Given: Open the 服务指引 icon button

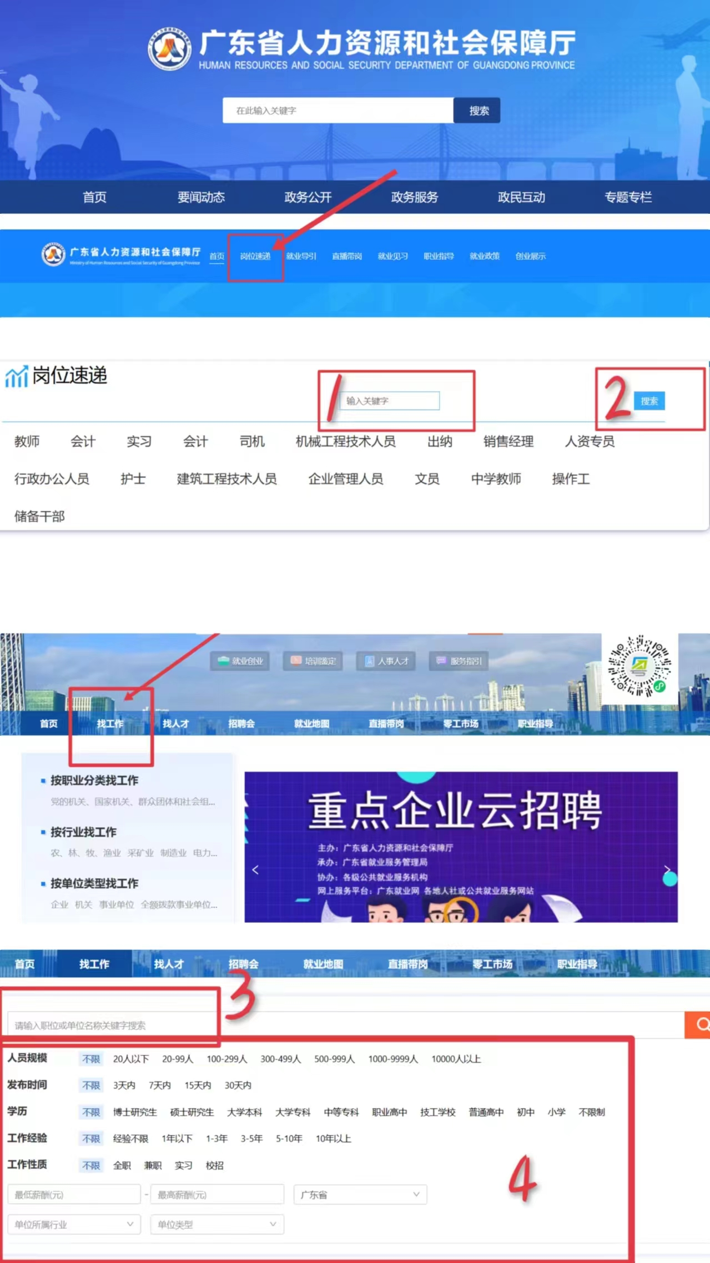Looking at the screenshot, I should point(459,661).
